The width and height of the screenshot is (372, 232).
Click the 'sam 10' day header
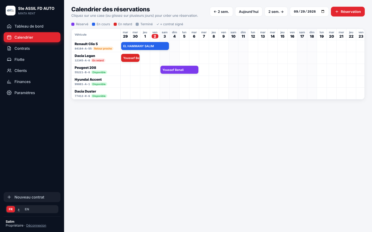point(233,35)
